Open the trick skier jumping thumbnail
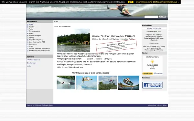The width and height of the screenshot is (194, 121). 87,83
